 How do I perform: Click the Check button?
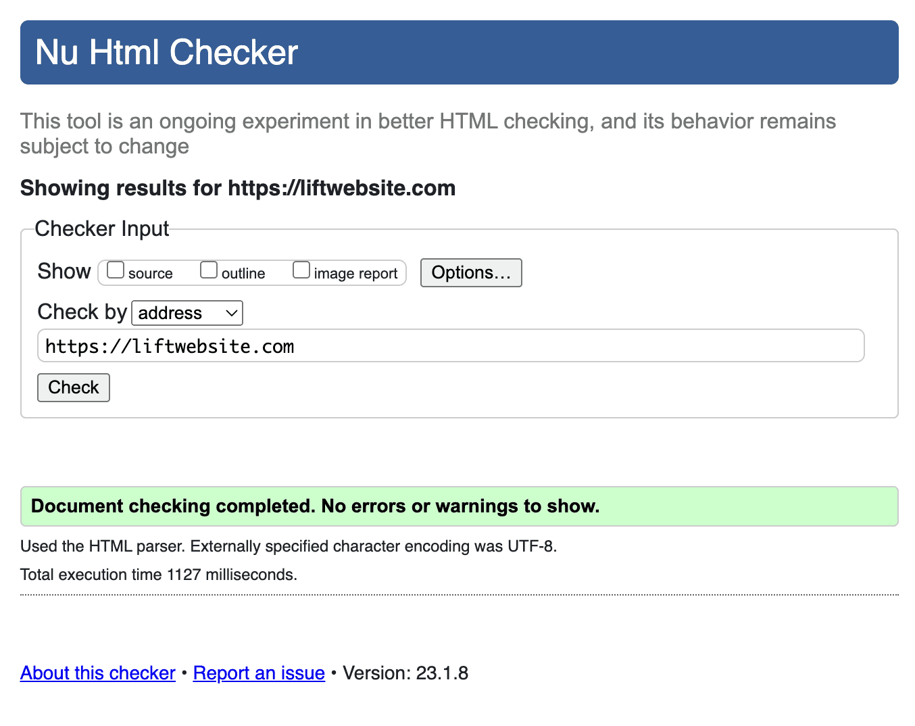point(74,387)
